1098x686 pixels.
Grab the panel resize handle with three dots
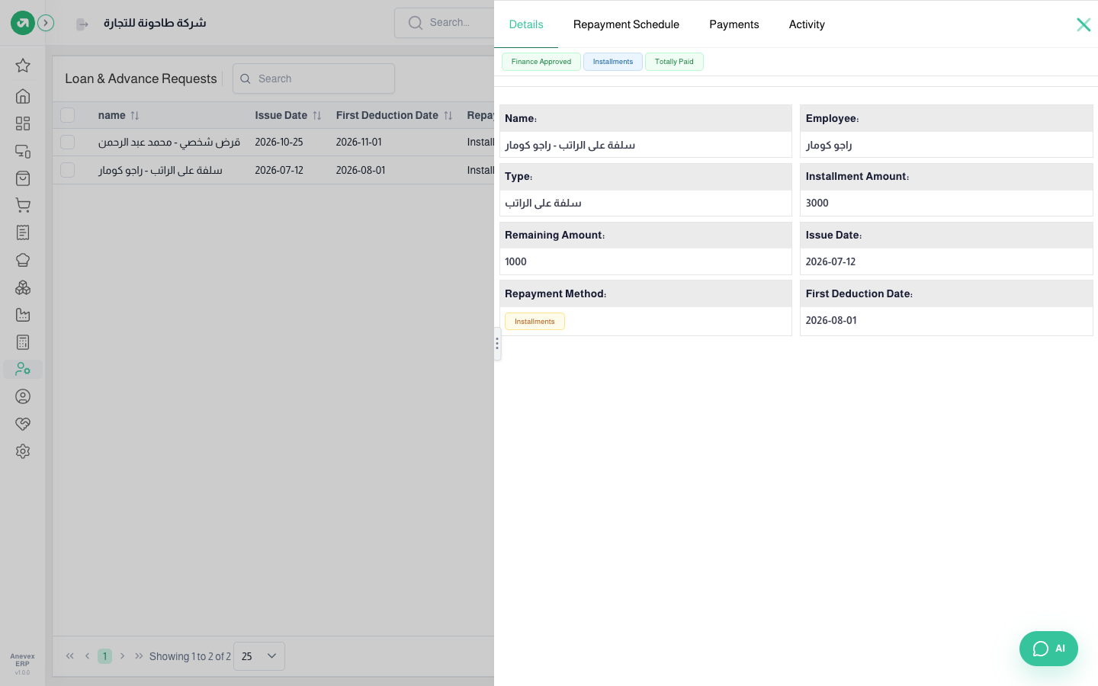tap(497, 344)
